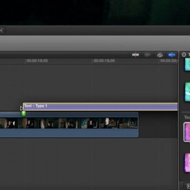The image size is (190, 190).
Task: Click the highlighted purple title thumbnail
Action: (187, 132)
